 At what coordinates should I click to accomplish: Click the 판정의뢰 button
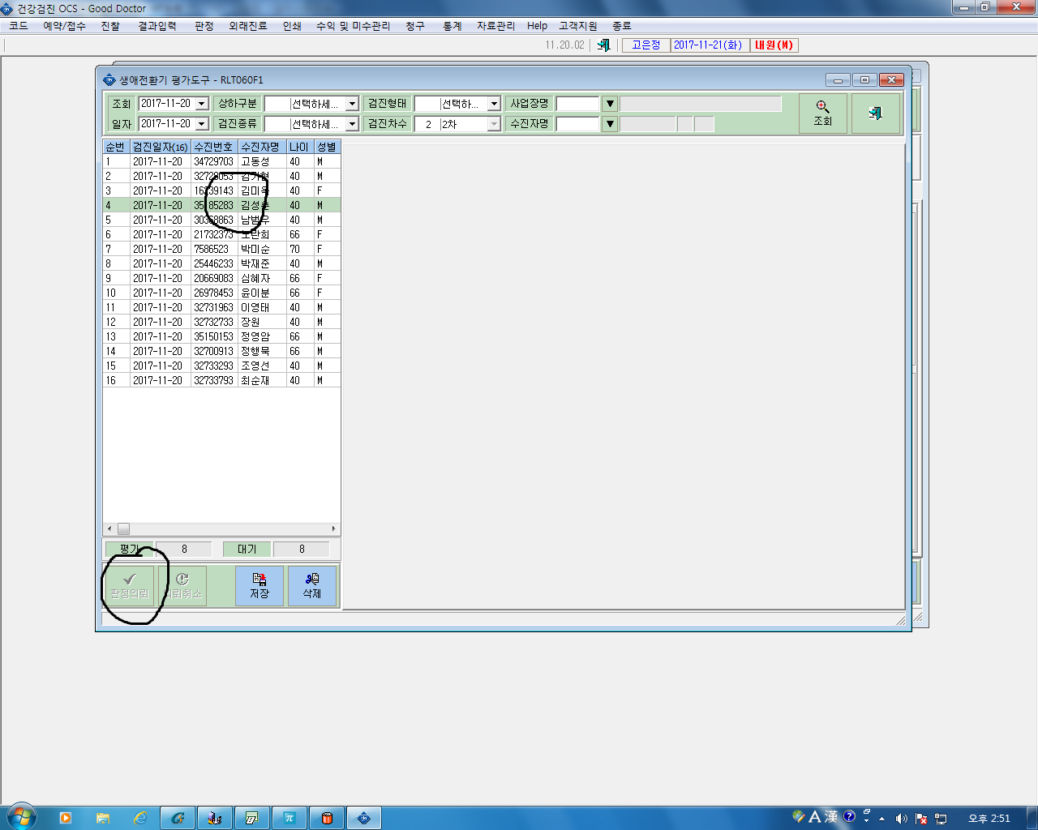[130, 585]
